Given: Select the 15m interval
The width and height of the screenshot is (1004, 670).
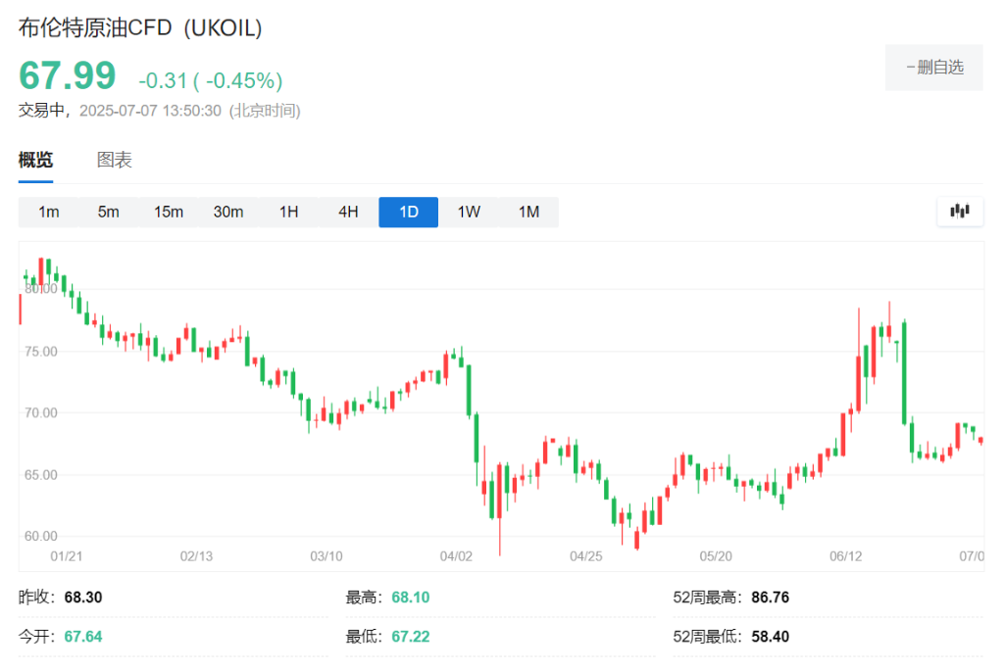Looking at the screenshot, I should (169, 212).
